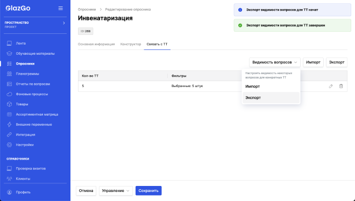
Task: Open Ассортиментная матрица page
Action: (x=37, y=114)
